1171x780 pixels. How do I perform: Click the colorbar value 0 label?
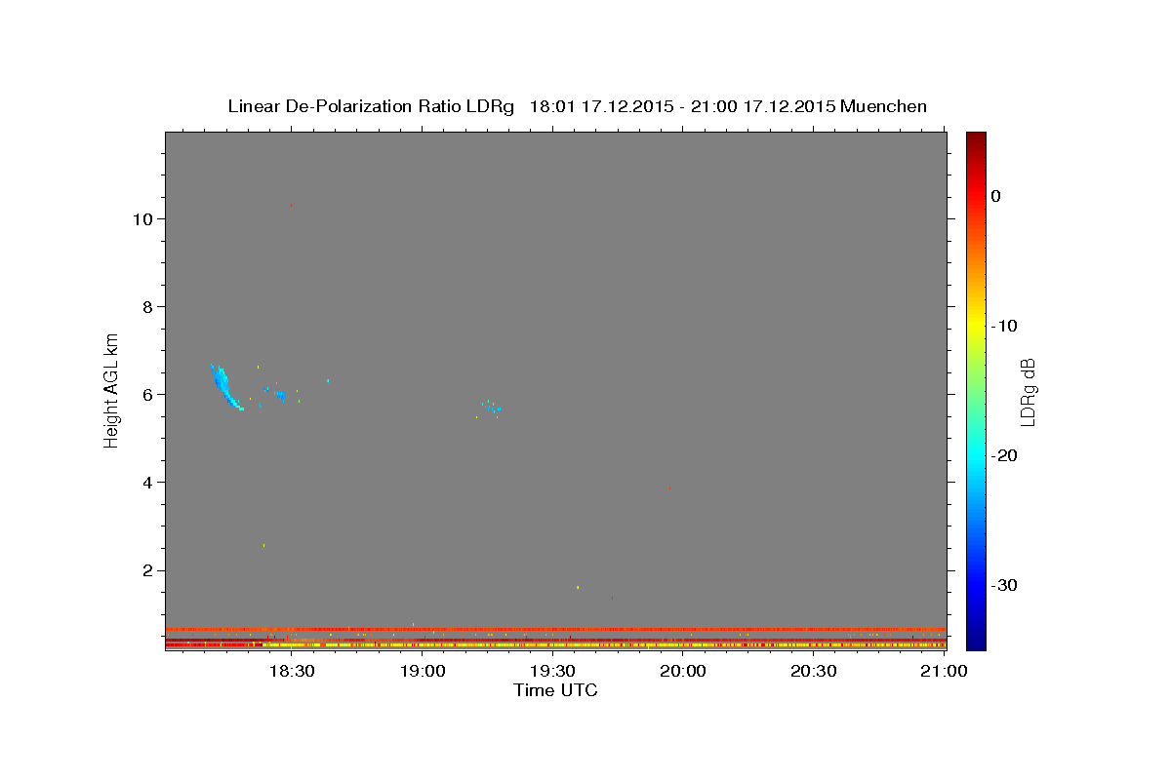995,196
